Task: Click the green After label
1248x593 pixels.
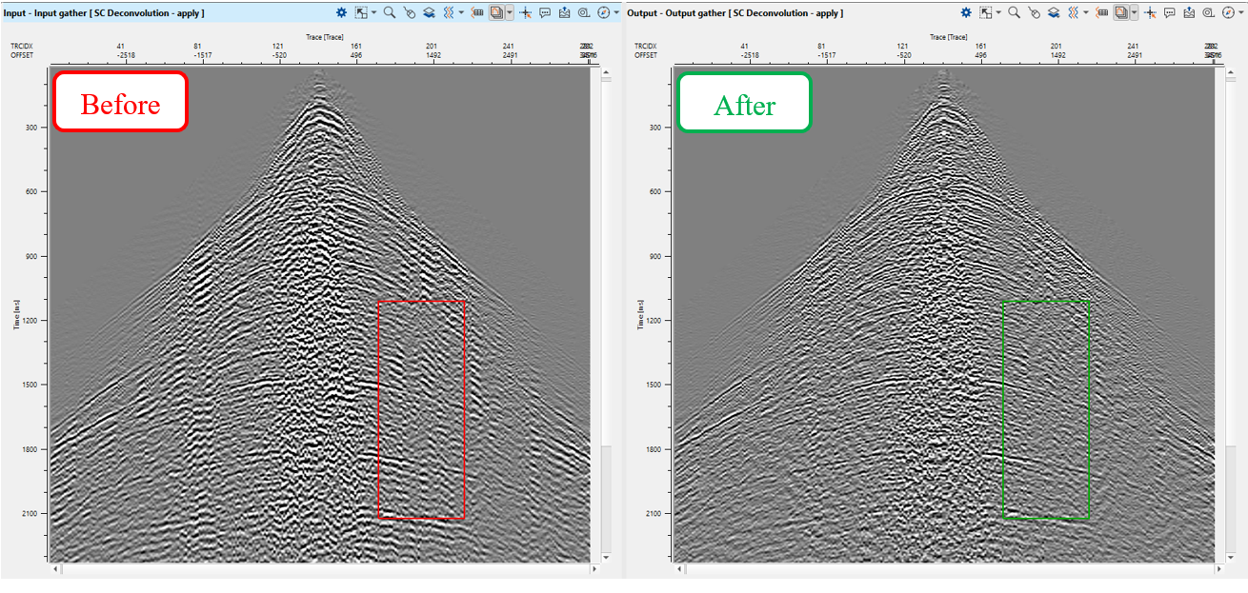Action: 744,103
